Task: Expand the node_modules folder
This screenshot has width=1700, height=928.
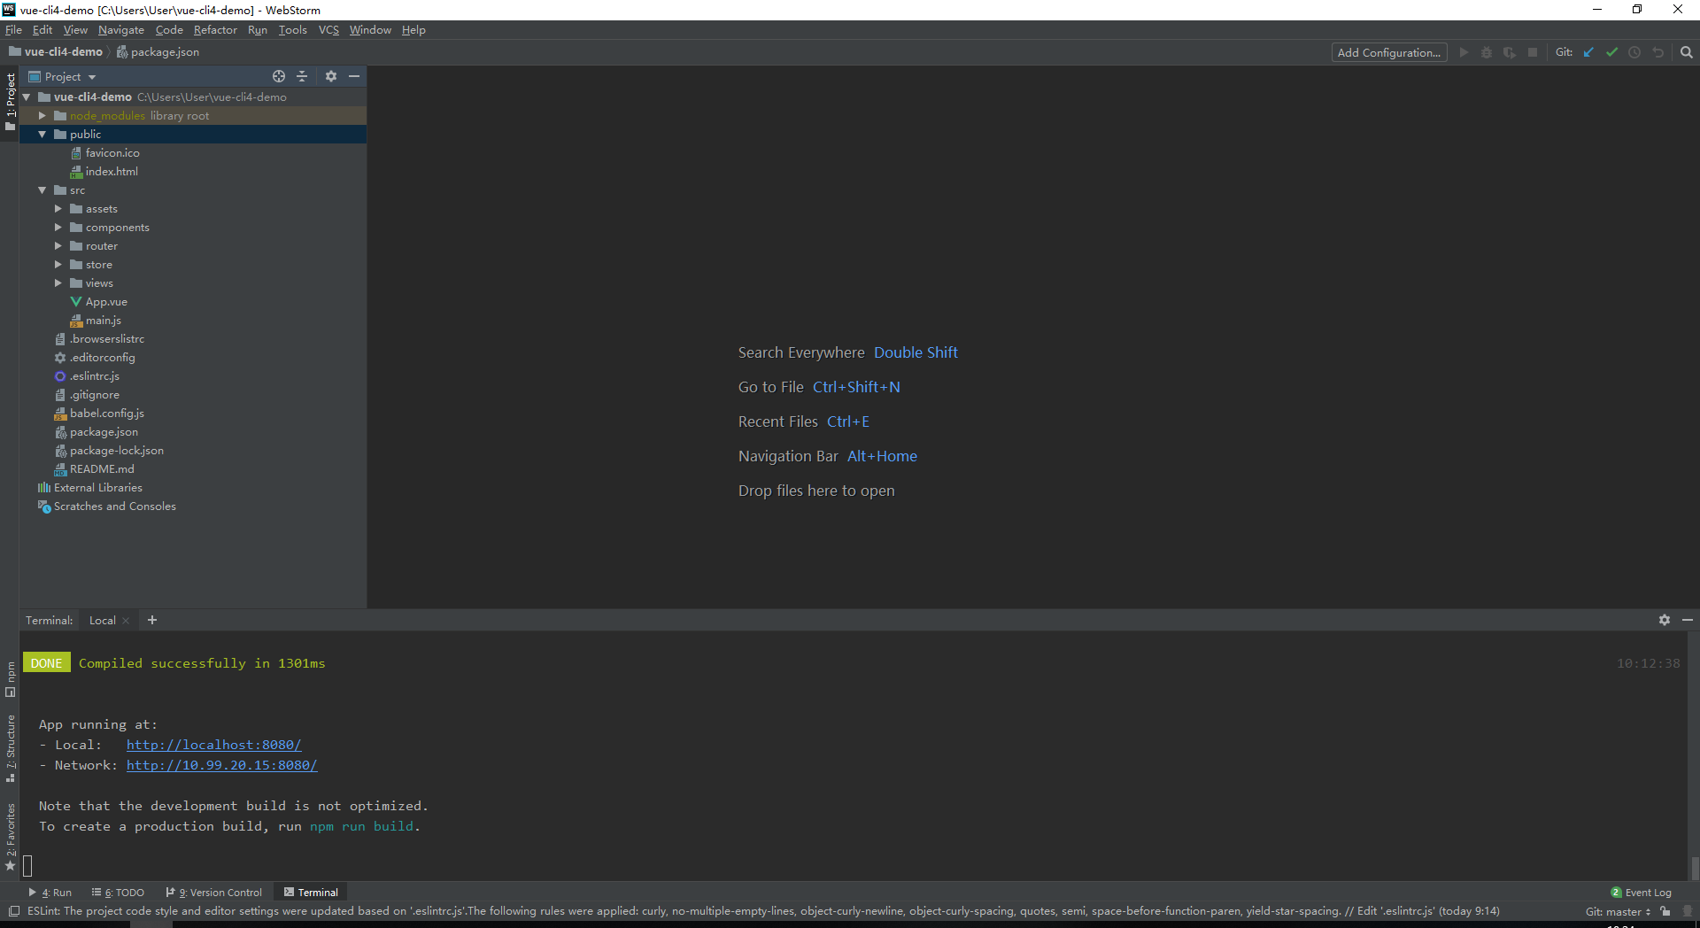Action: coord(42,116)
